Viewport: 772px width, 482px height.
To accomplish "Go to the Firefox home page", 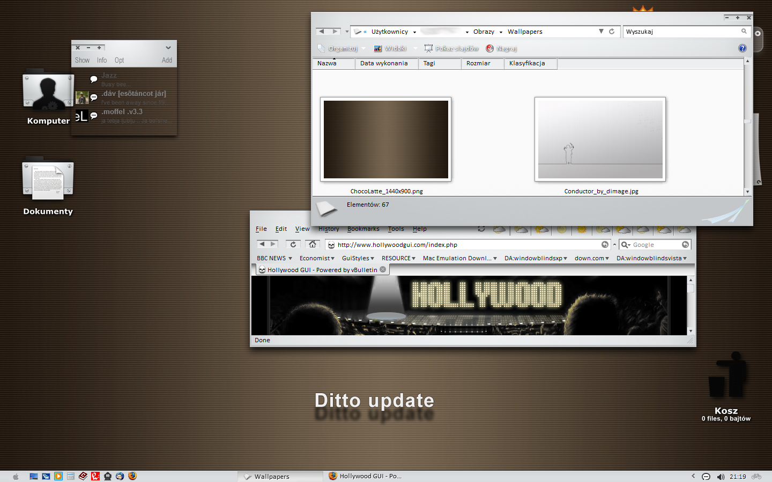I will [x=313, y=244].
